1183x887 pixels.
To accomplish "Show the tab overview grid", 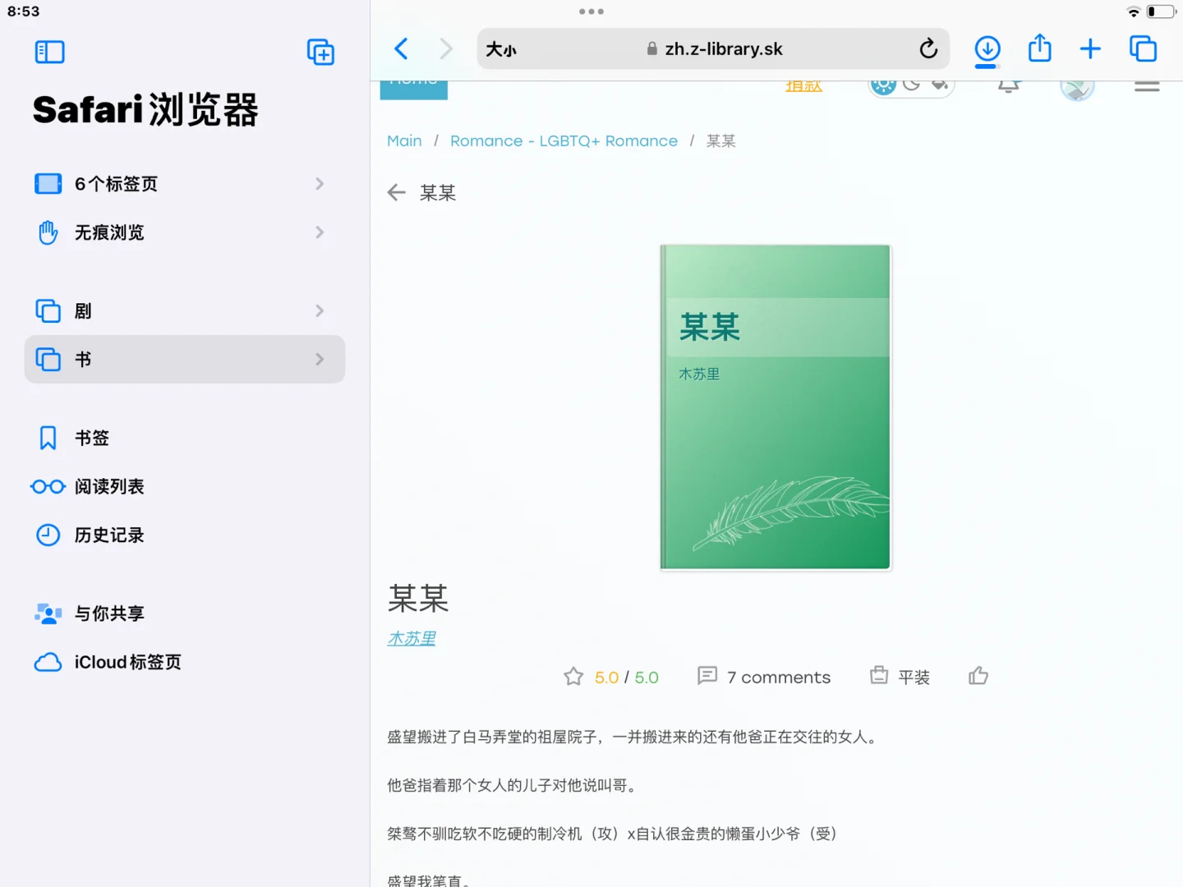I will tap(1143, 48).
